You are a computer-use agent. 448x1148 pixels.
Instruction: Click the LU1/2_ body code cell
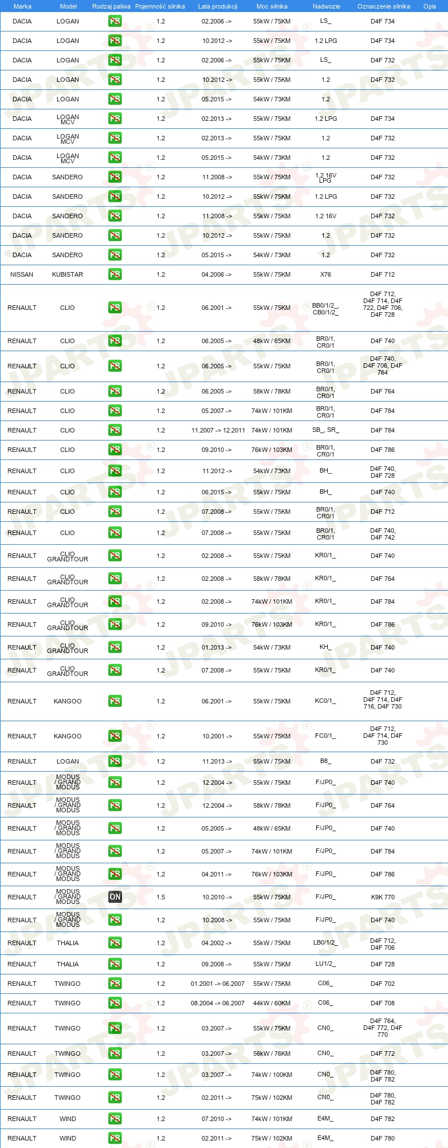[x=325, y=964]
